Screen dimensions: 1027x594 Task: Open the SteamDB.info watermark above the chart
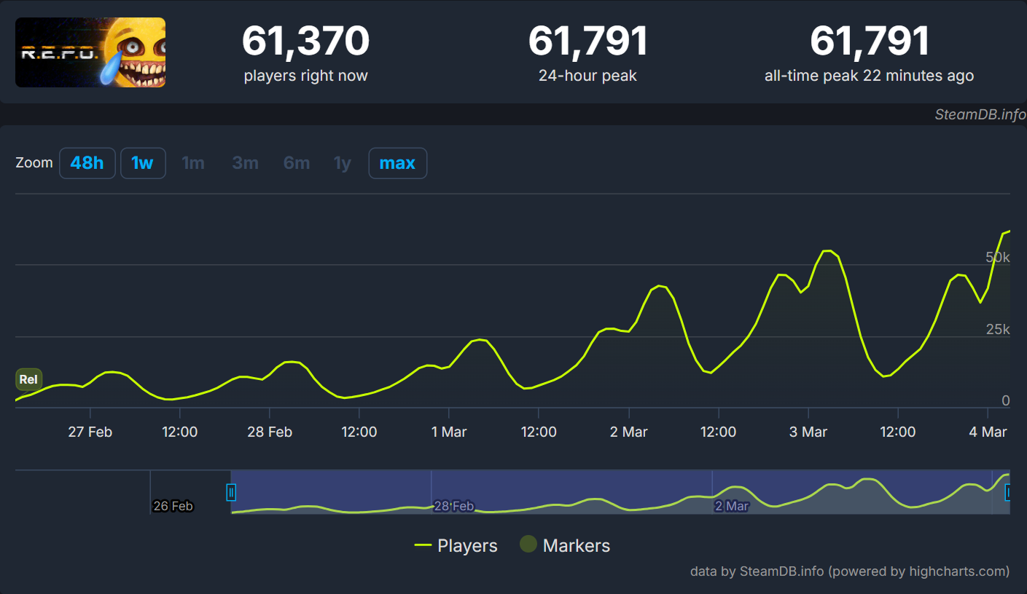[980, 115]
